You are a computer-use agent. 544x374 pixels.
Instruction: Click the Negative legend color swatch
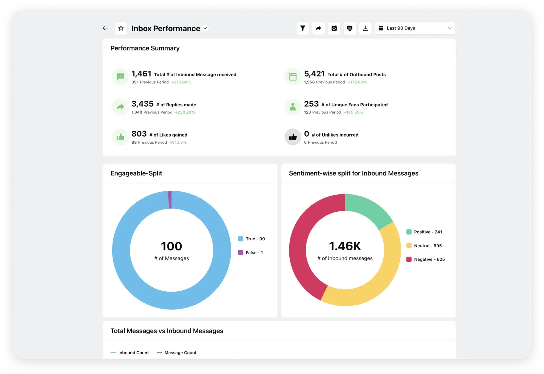tap(409, 259)
